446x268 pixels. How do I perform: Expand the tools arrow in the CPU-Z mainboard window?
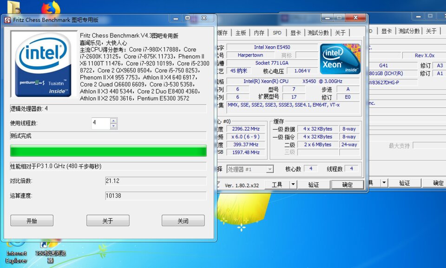point(384,183)
